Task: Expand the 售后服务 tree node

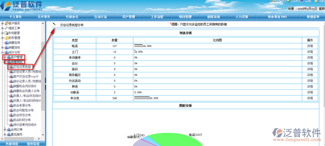Action: [5, 134]
